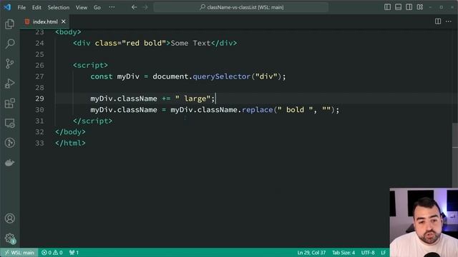
Task: Click the closing html tag
Action: (70, 143)
